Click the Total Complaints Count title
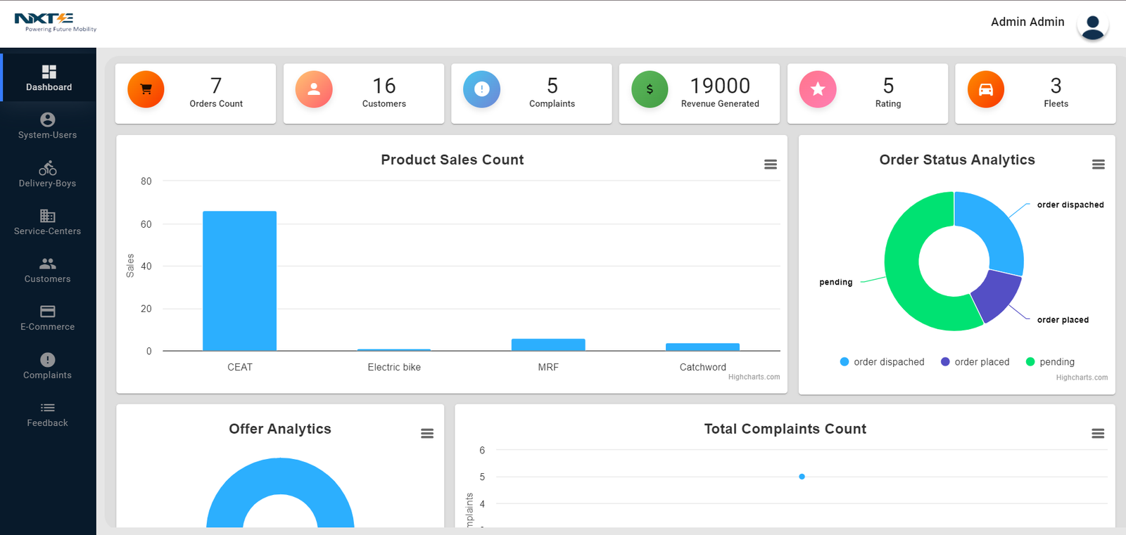The image size is (1126, 535). click(785, 429)
